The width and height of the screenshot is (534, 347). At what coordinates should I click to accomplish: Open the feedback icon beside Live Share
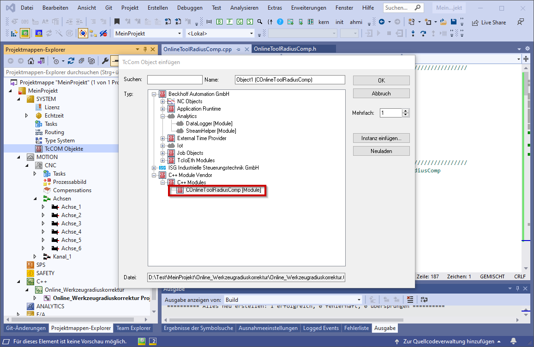(520, 22)
